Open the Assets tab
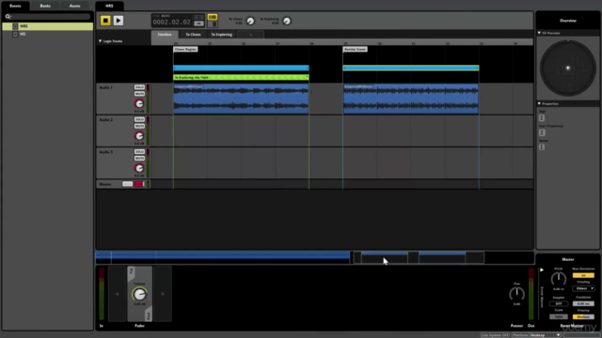Viewport: 602px width, 338px height. click(x=75, y=6)
